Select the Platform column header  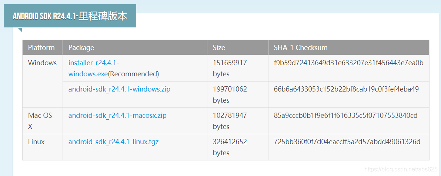pyautogui.click(x=41, y=48)
